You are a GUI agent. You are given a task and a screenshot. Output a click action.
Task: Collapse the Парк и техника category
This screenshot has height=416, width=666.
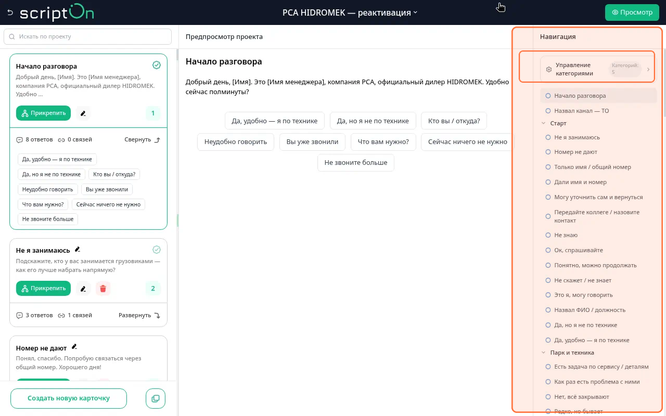[544, 353]
